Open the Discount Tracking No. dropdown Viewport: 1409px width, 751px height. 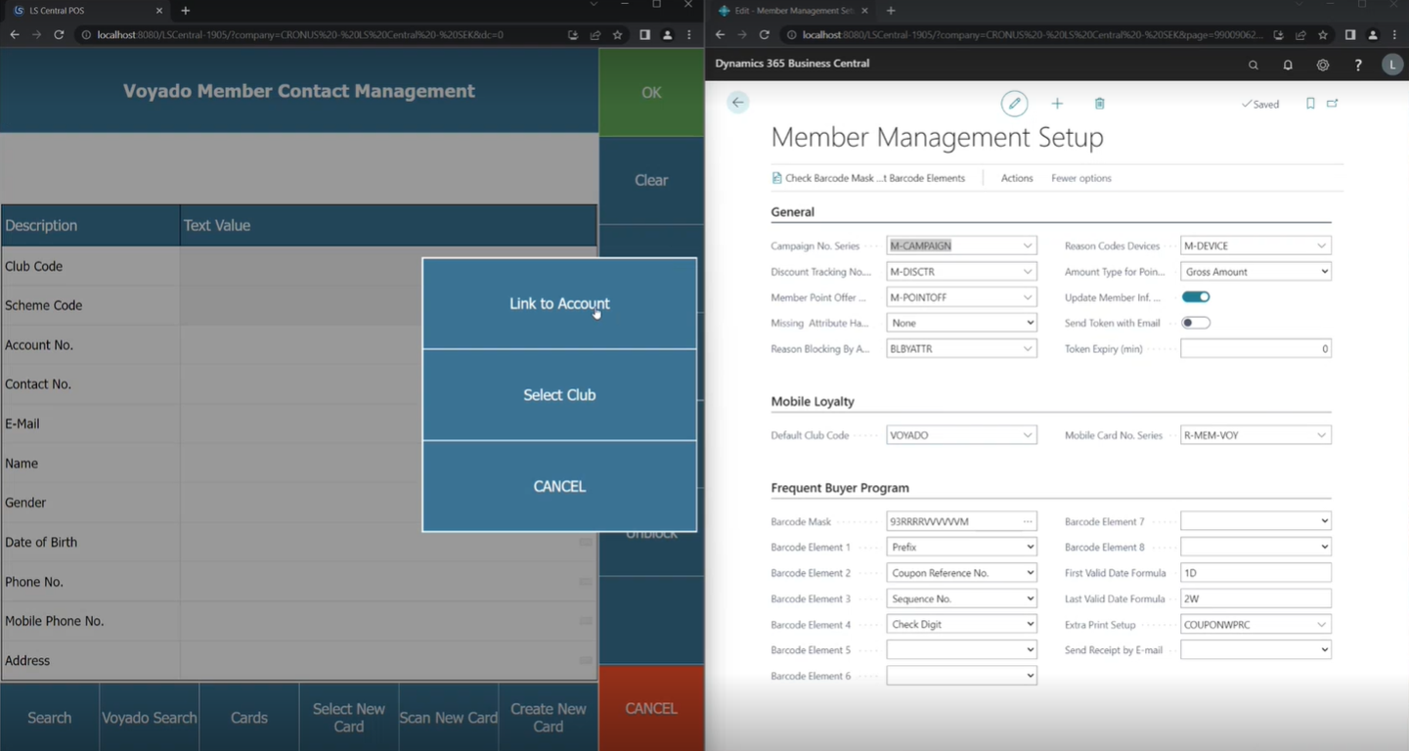(1027, 272)
